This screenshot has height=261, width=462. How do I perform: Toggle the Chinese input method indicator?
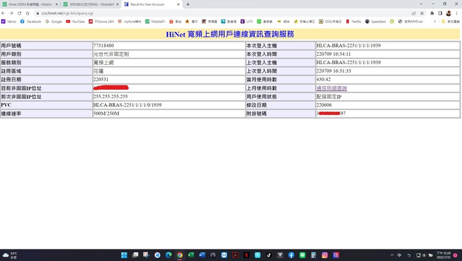coord(400,255)
